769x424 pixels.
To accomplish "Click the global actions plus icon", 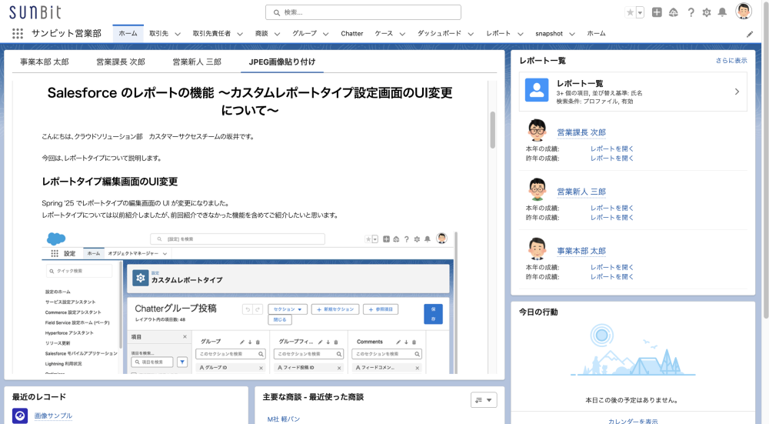I will 657,13.
